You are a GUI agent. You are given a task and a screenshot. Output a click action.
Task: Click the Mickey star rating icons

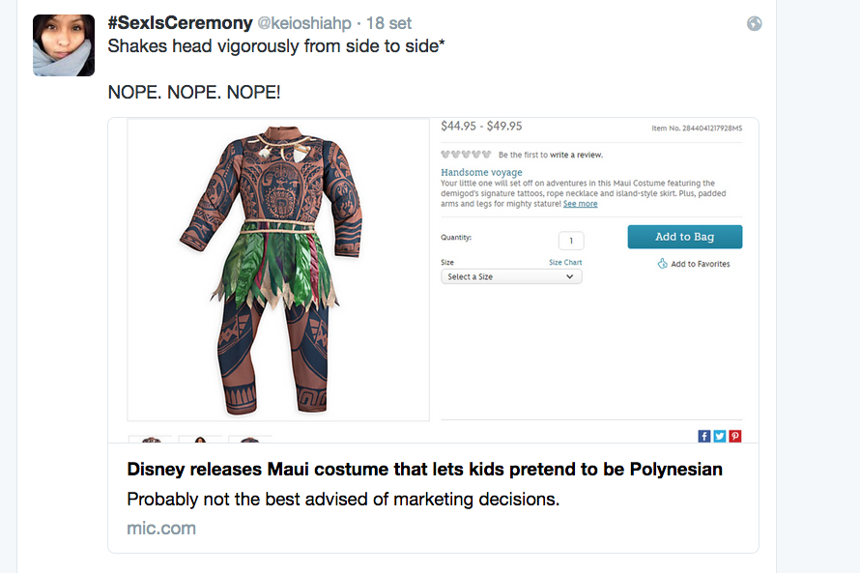pyautogui.click(x=466, y=155)
